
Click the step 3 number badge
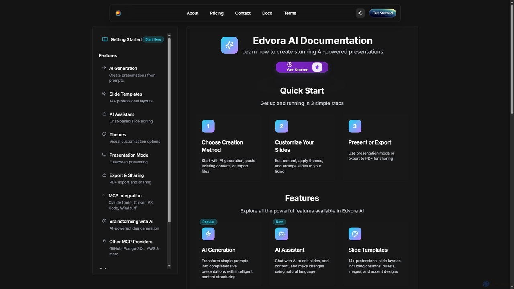click(x=355, y=126)
